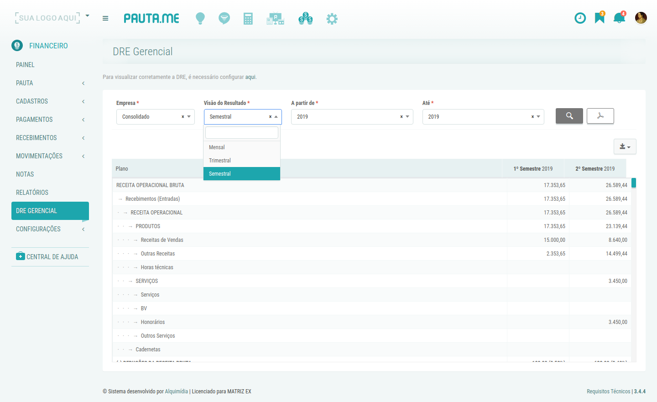Open the Empresa dropdown
This screenshot has height=402, width=657.
[x=156, y=117]
